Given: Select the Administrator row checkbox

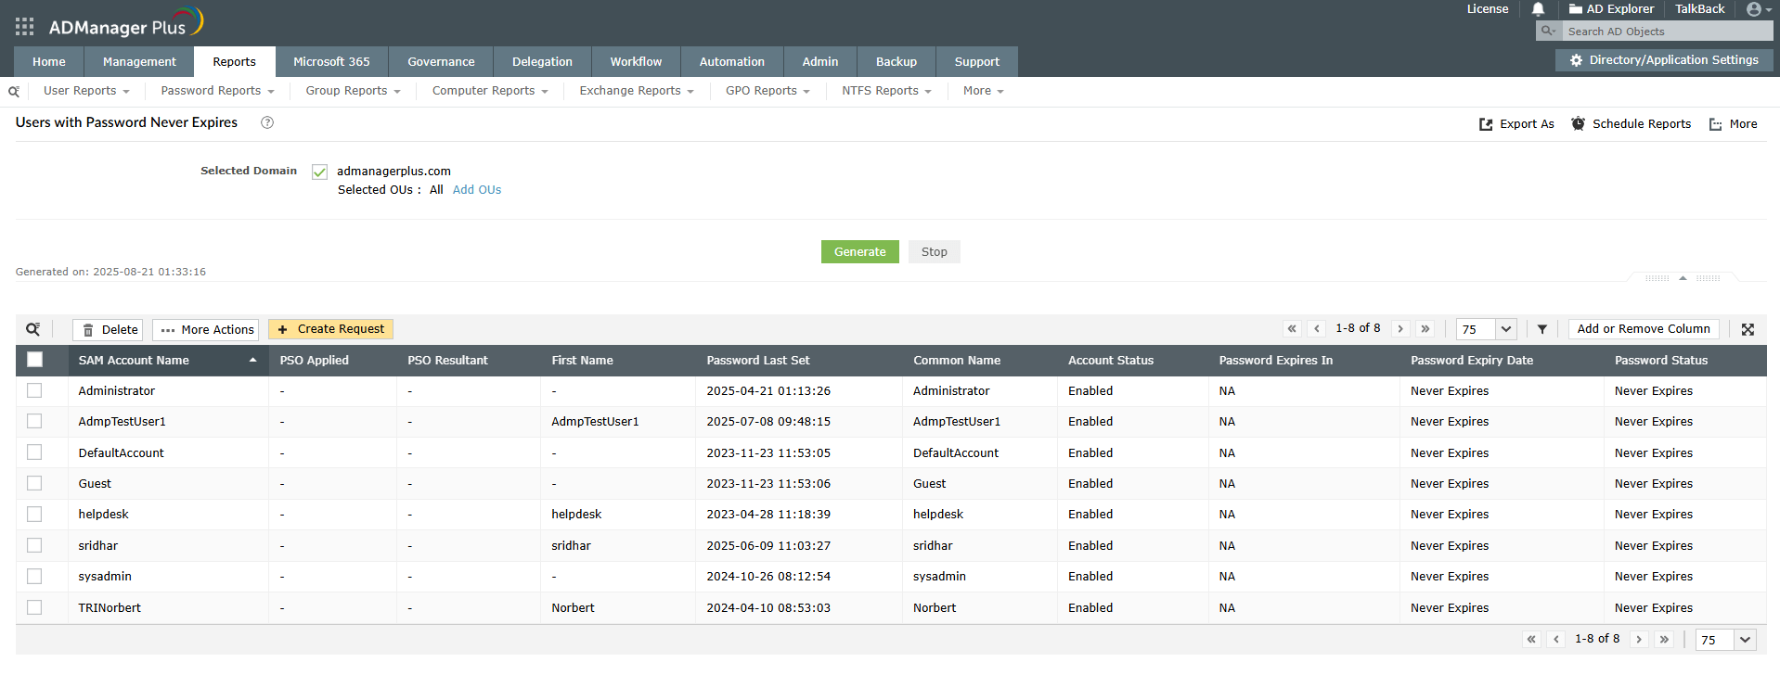Looking at the screenshot, I should 34,390.
